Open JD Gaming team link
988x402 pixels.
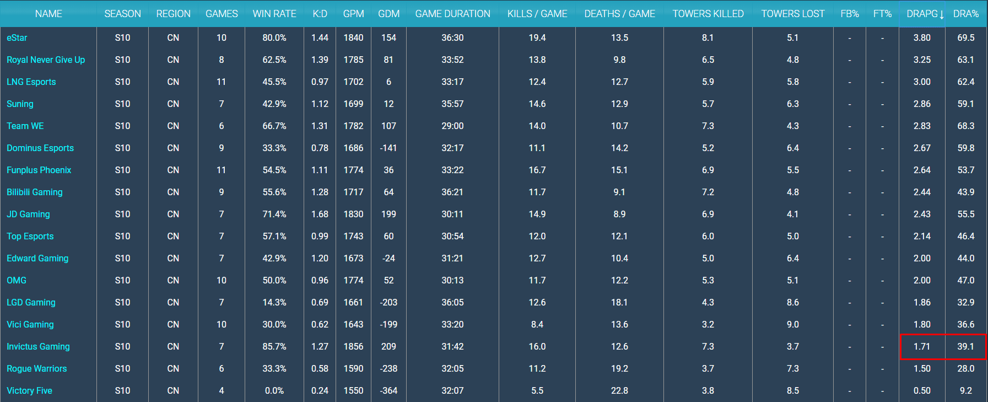point(28,214)
